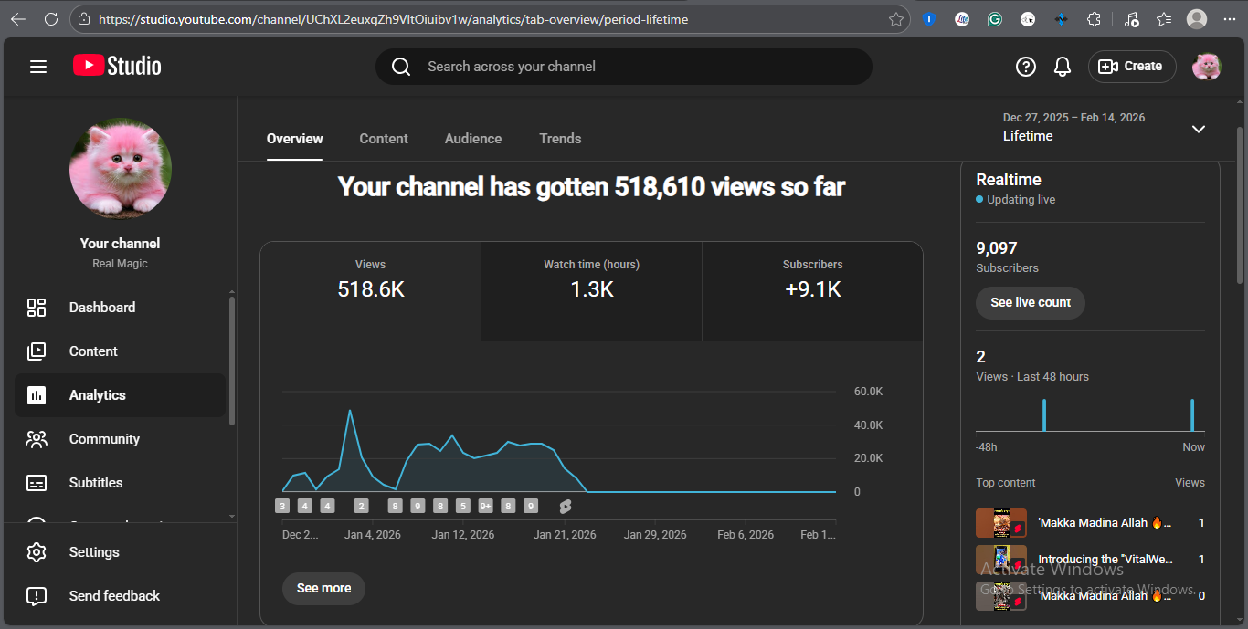Open the hamburger navigation menu

tap(38, 67)
